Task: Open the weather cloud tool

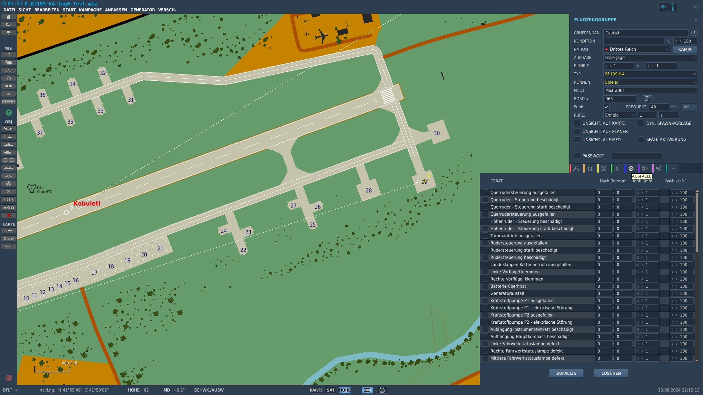Action: (8, 63)
